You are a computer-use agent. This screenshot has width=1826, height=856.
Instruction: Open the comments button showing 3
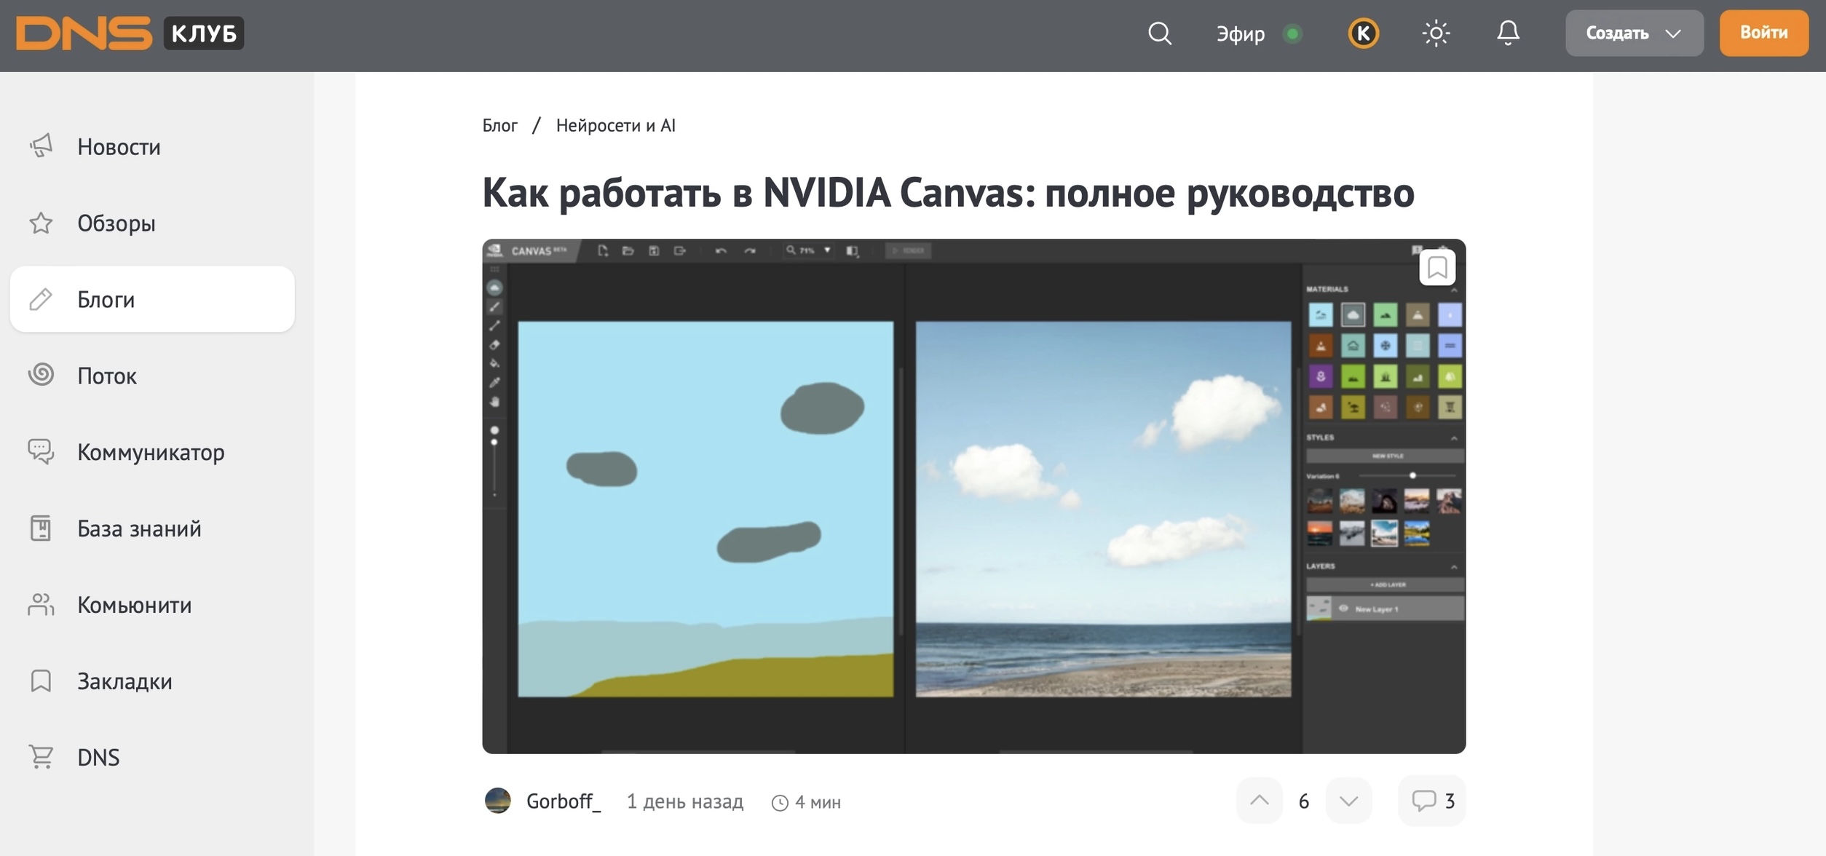tap(1432, 801)
